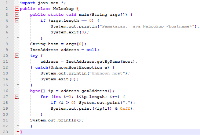The image size is (200, 135).
Task: Click the 'for' keyword on line 17
Action: (44, 96)
